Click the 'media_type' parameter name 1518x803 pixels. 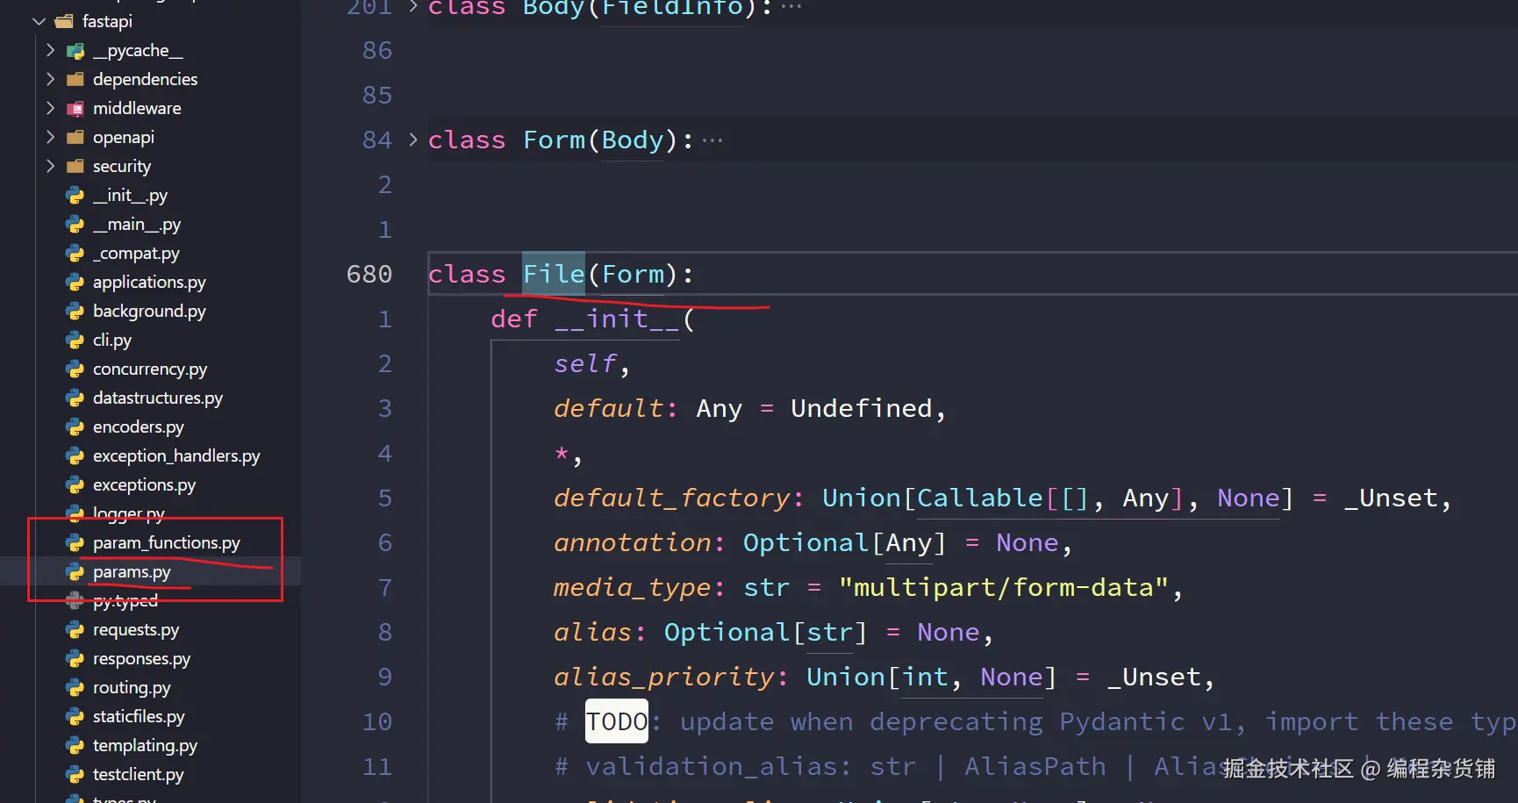(634, 587)
